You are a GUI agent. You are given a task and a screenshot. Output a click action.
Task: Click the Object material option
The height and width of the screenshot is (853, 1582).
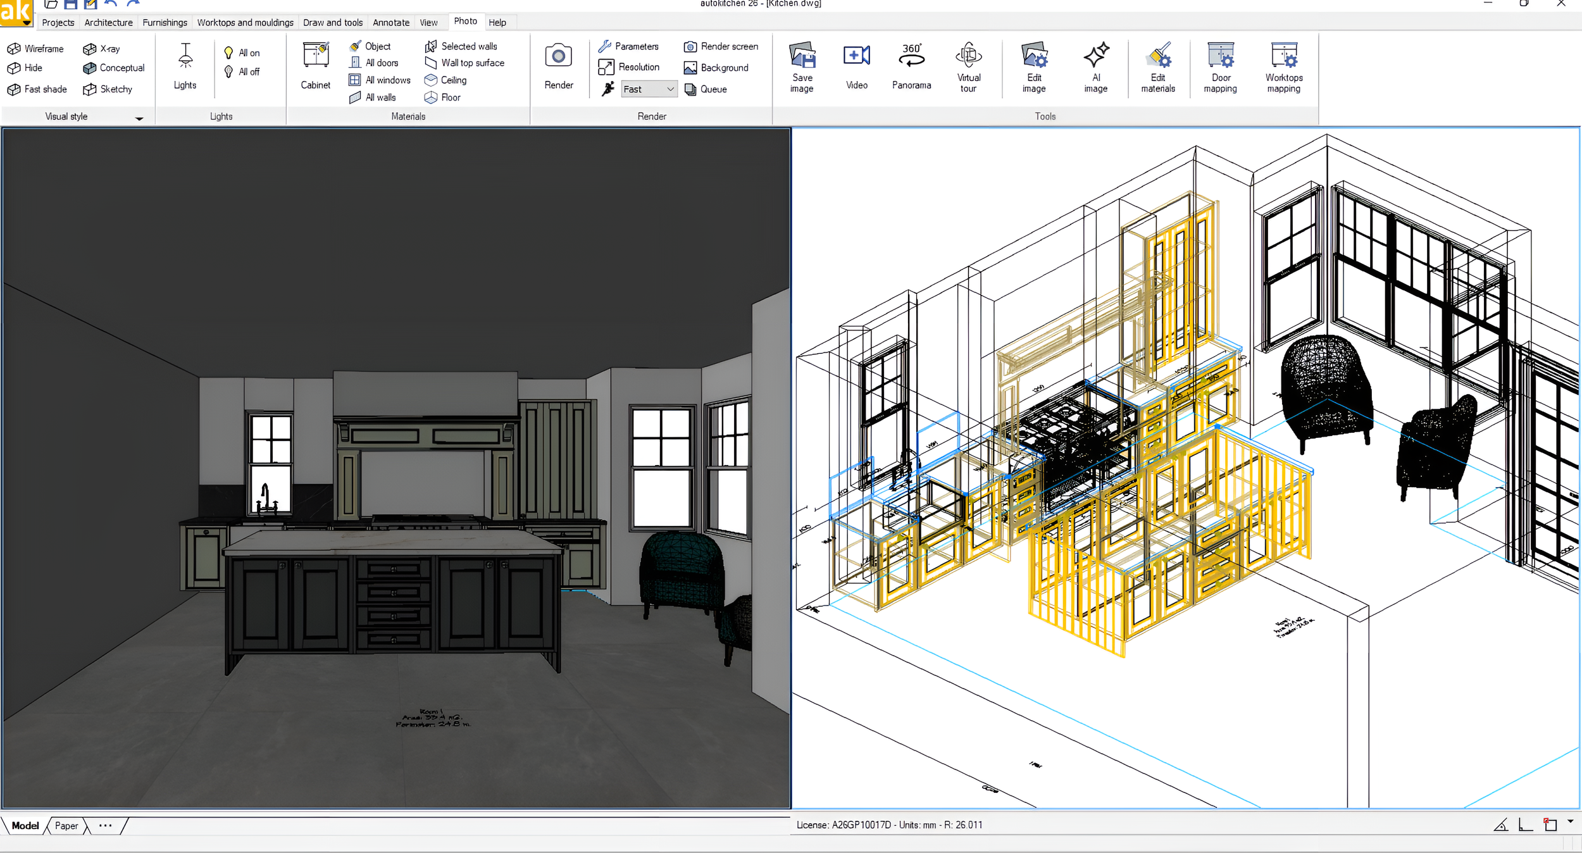pyautogui.click(x=370, y=46)
